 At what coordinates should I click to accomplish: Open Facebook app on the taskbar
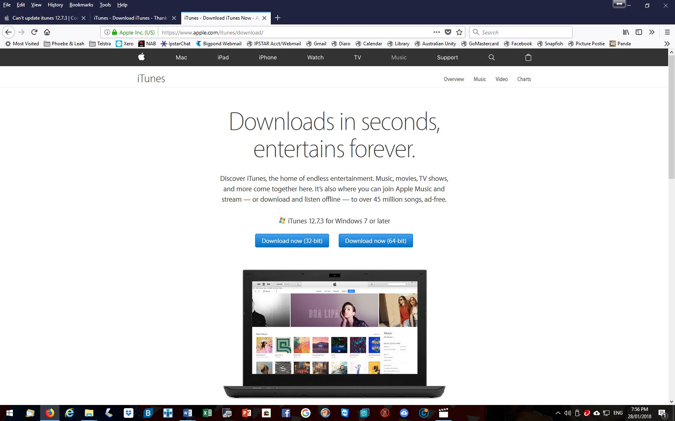[286, 413]
